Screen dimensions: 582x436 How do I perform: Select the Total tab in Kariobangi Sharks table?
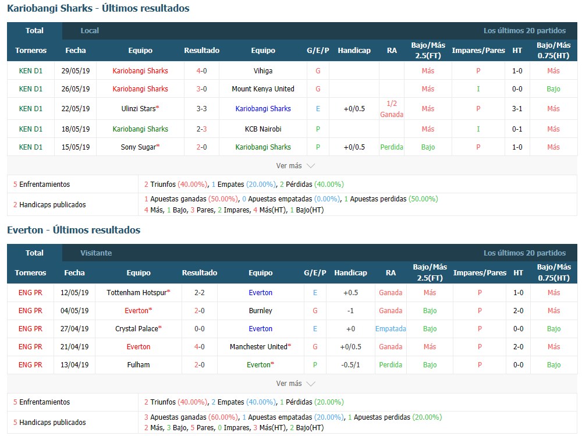(34, 31)
